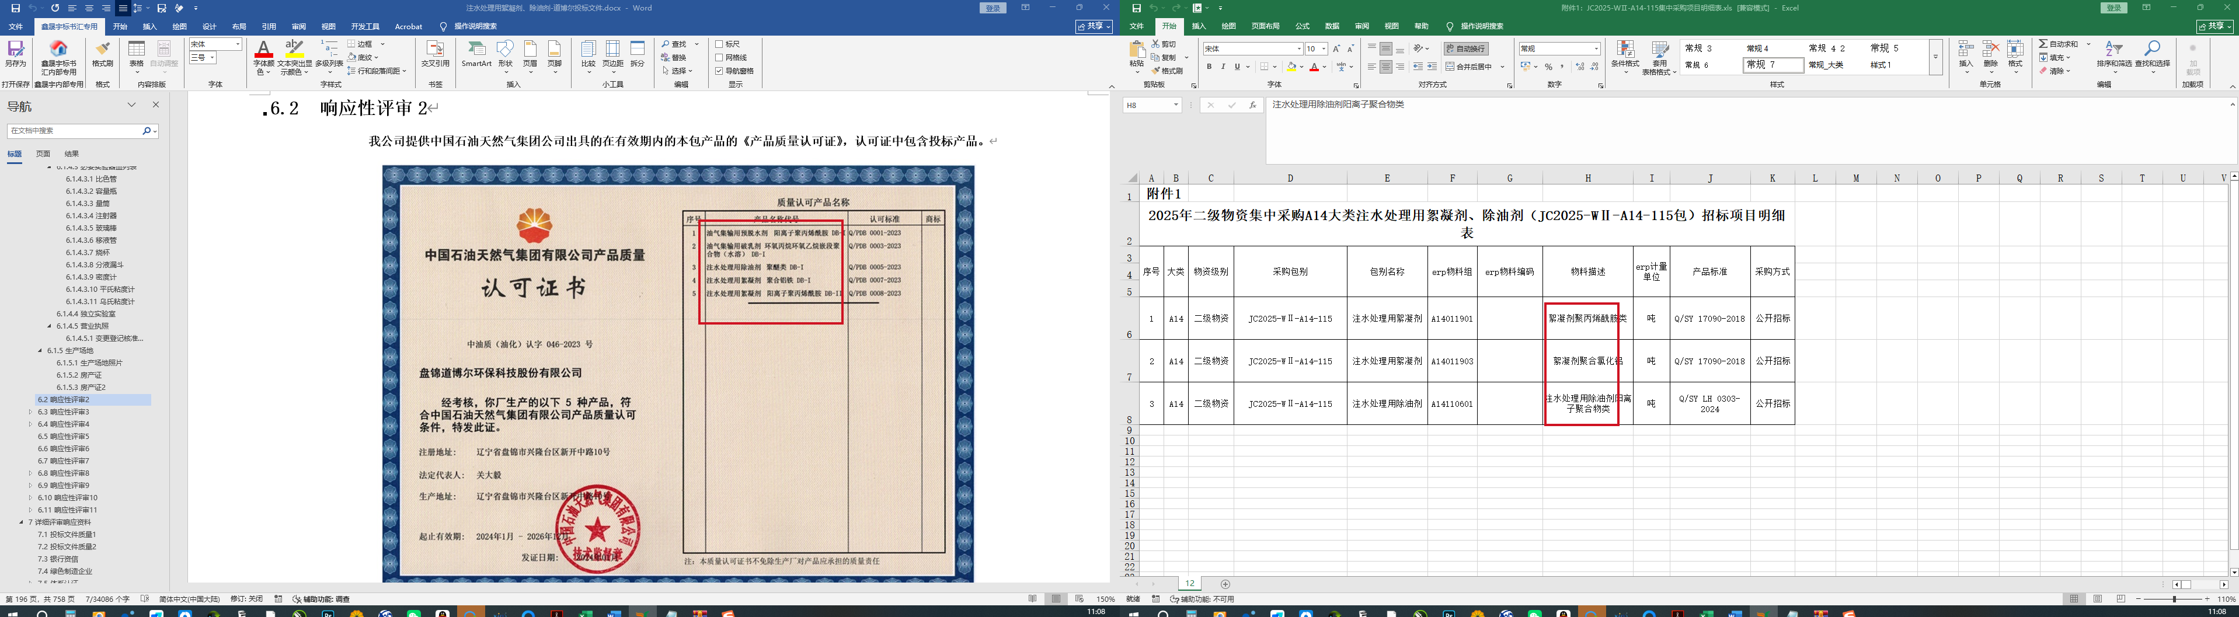Click the 拆分 split window icon in Word
2239x617 pixels.
pos(638,53)
